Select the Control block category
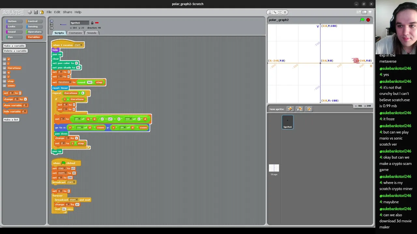The width and height of the screenshot is (417, 234). pyautogui.click(x=34, y=21)
